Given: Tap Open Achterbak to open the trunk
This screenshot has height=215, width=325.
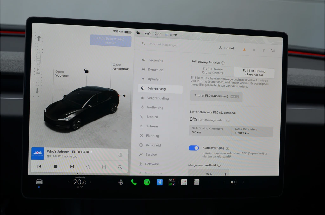Looking at the screenshot, I should click(x=120, y=67).
